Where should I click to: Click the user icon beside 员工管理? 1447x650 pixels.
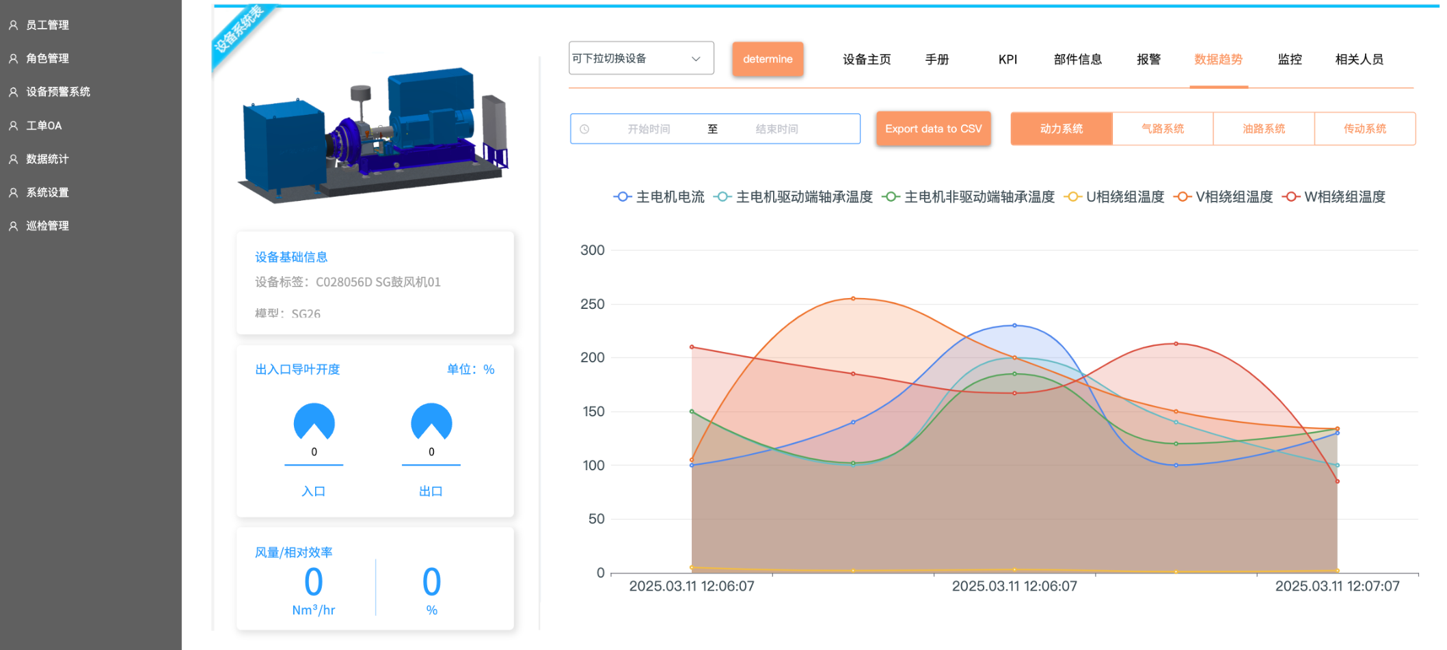[13, 25]
